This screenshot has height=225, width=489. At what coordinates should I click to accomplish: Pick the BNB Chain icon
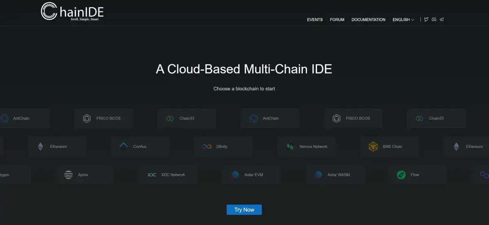[373, 146]
